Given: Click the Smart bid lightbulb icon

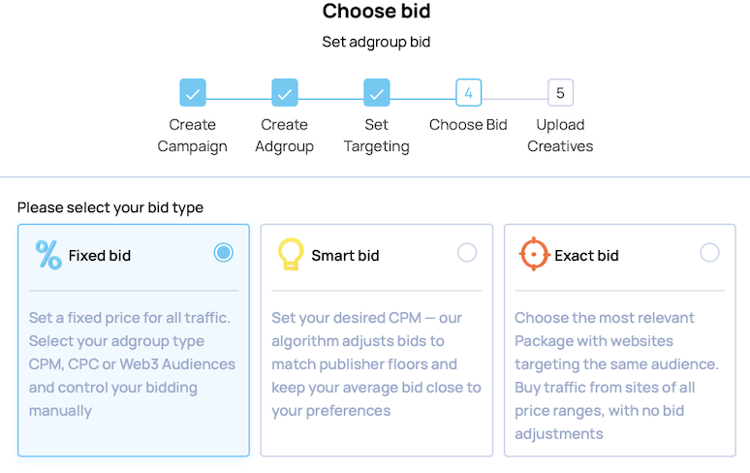Looking at the screenshot, I should [290, 254].
